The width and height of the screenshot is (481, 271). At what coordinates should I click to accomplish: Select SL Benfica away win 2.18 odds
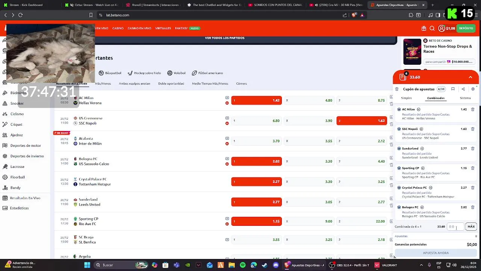(362, 240)
